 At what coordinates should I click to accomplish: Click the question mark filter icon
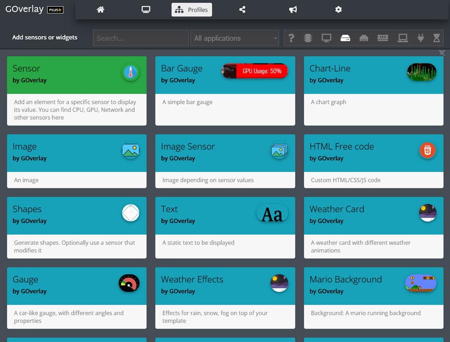[291, 38]
